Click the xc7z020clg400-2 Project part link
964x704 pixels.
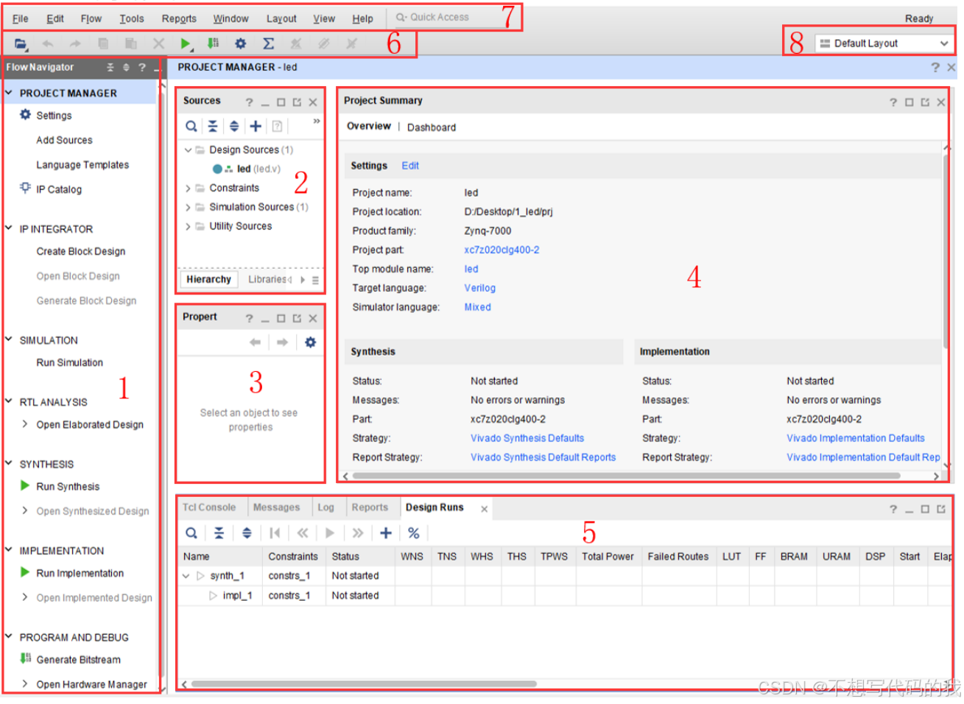pos(502,250)
